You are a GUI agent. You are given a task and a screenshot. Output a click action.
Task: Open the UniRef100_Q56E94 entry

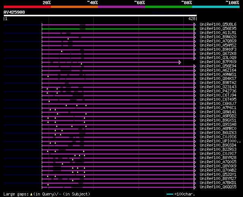click(x=218, y=66)
